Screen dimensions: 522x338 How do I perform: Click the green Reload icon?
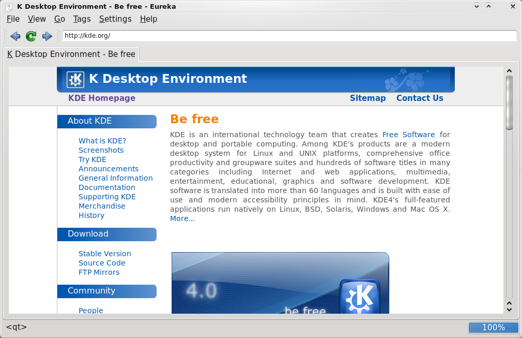pos(31,36)
